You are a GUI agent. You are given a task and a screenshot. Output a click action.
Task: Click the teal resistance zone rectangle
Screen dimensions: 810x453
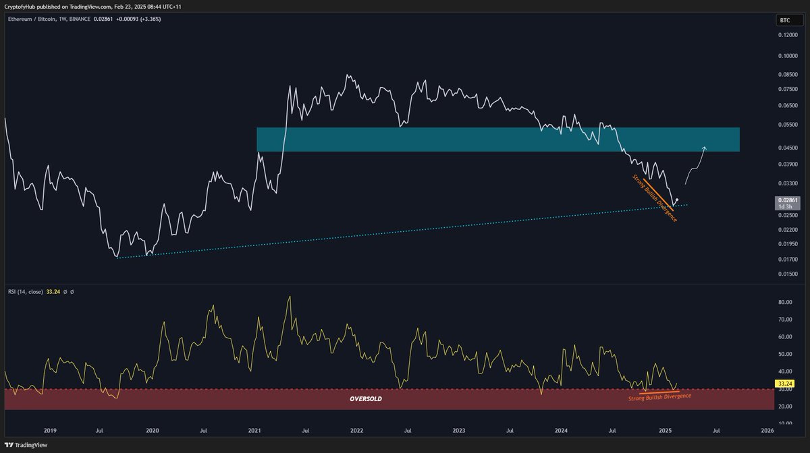click(498, 139)
